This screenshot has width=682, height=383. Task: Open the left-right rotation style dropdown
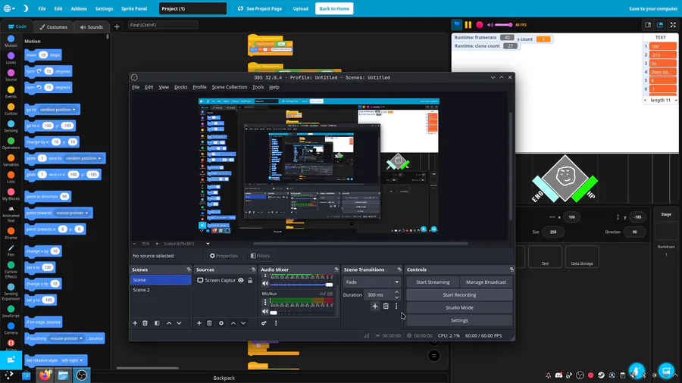pyautogui.click(x=72, y=360)
